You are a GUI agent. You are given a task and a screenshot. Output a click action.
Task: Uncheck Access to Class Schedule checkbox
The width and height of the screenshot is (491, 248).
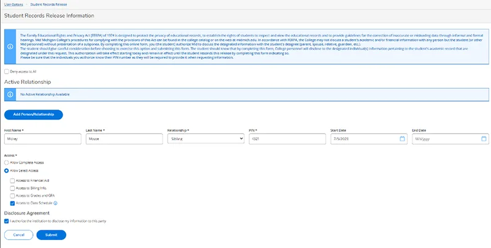click(12, 203)
